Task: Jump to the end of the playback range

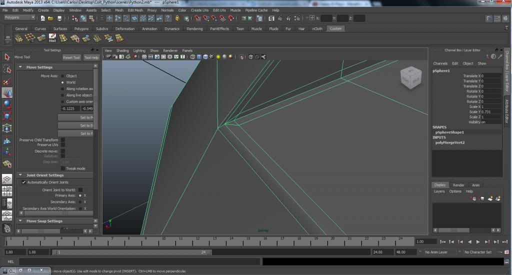Action: click(503, 242)
